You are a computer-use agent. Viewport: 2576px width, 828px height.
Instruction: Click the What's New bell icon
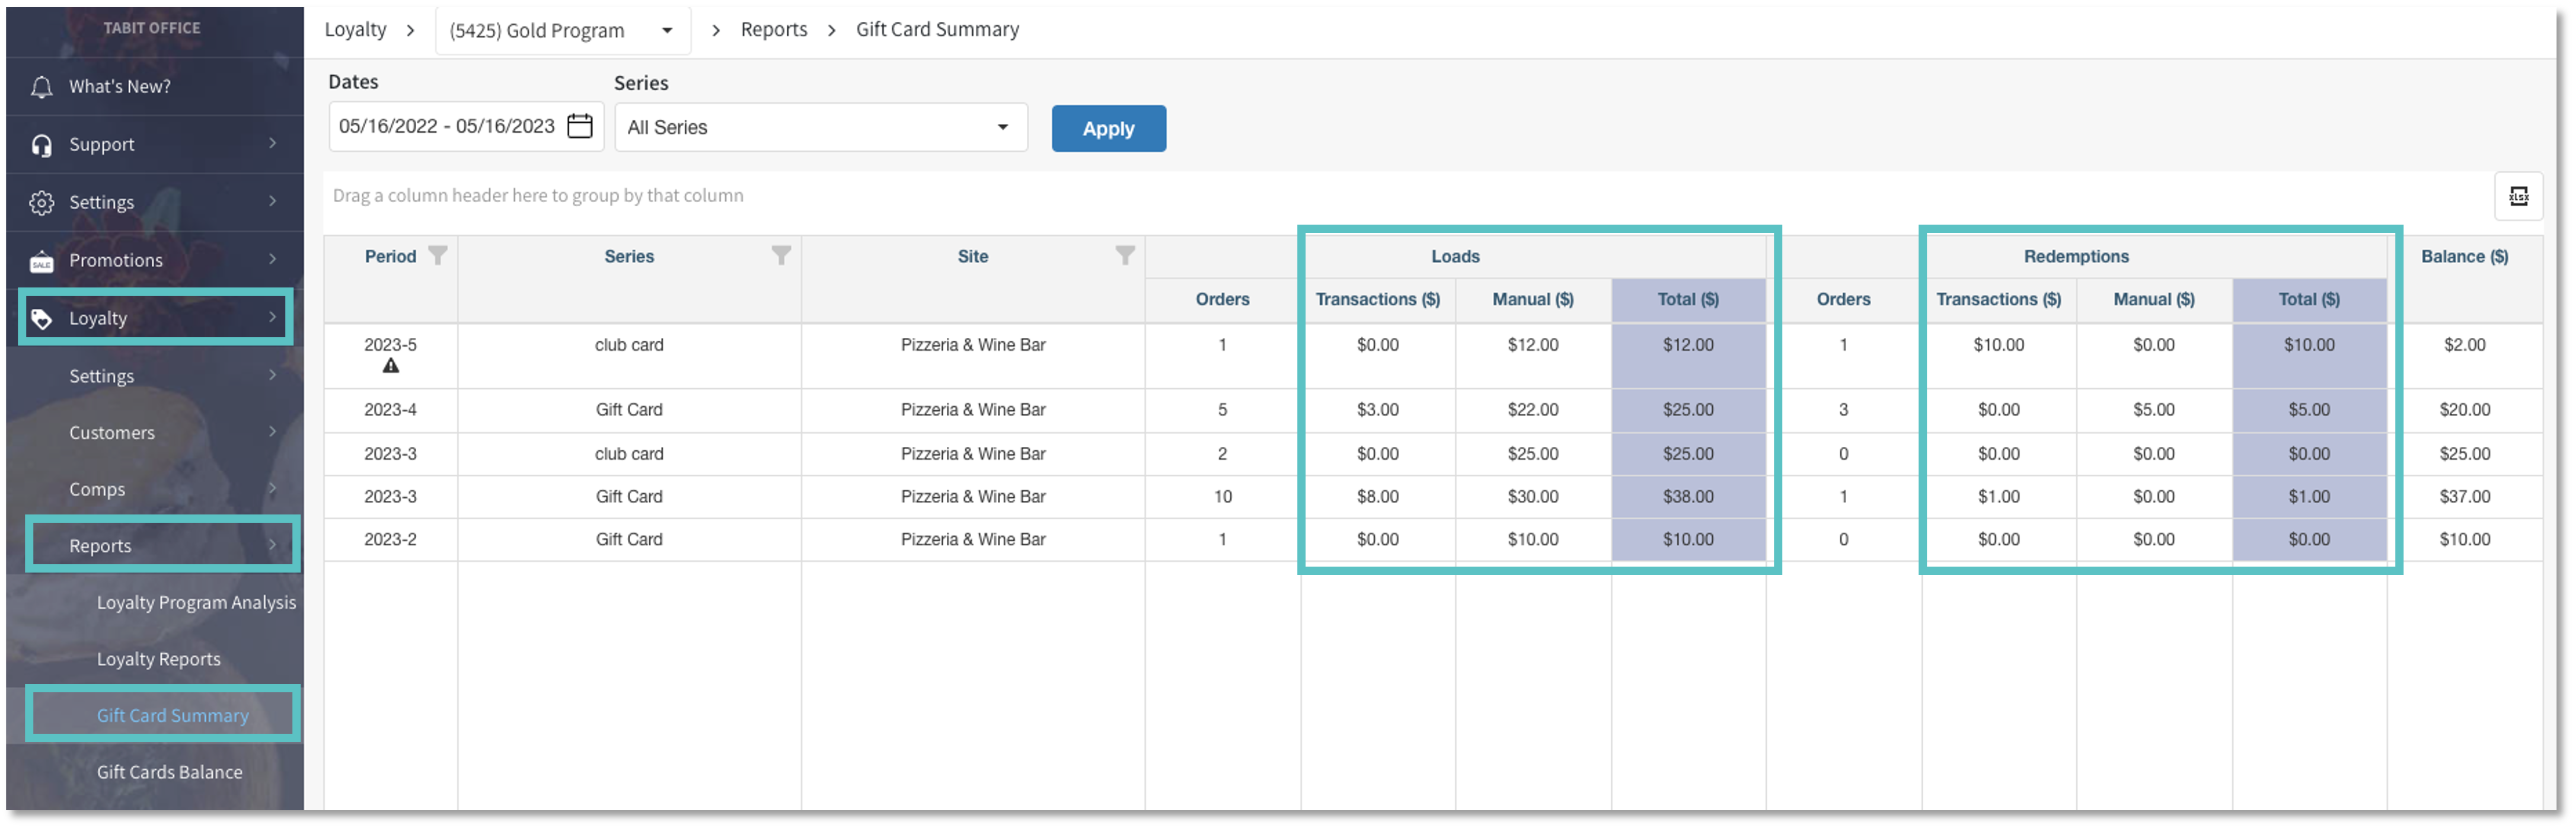tap(41, 87)
